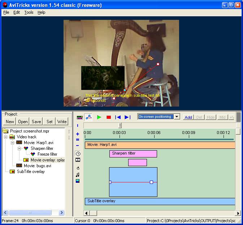Click the Video track icon in the tree
Screen dimensions: 243x225
click(x=12, y=137)
